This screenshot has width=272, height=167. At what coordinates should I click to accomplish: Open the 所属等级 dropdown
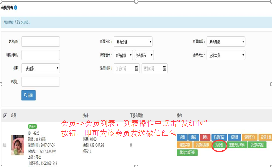coord(226,41)
